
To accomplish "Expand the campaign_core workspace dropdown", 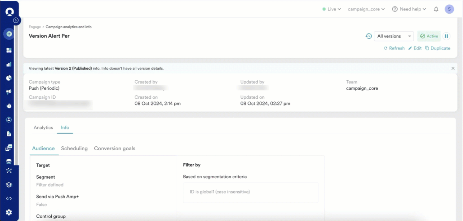I will [366, 9].
